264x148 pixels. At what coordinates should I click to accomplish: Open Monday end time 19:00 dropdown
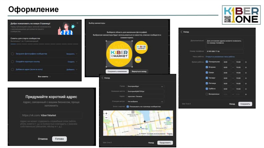pos(239,62)
